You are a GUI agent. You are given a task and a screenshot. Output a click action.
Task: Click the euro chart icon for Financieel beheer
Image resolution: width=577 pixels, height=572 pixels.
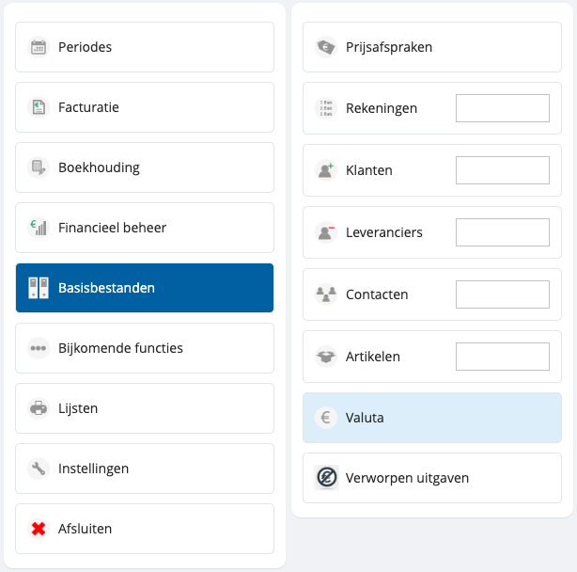39,228
